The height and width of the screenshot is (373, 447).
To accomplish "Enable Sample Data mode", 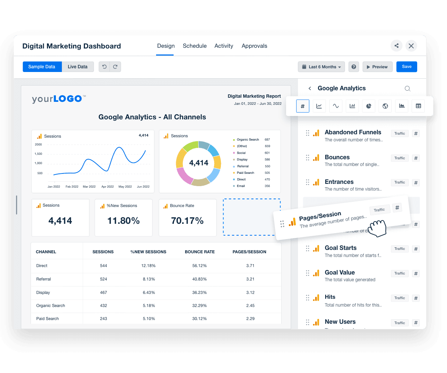I will 42,66.
